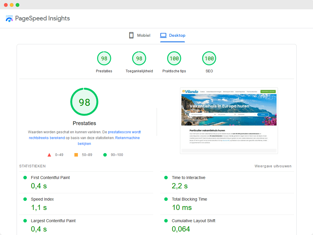The width and height of the screenshot is (313, 235).
Task: Click the green dot beside Speed Index
Action: [25, 199]
